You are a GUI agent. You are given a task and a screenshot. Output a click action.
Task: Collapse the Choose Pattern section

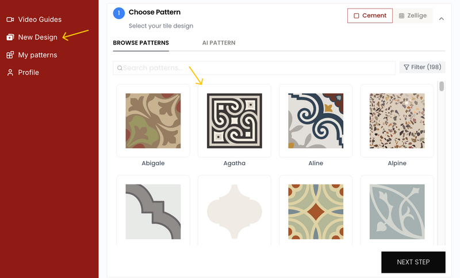[441, 18]
